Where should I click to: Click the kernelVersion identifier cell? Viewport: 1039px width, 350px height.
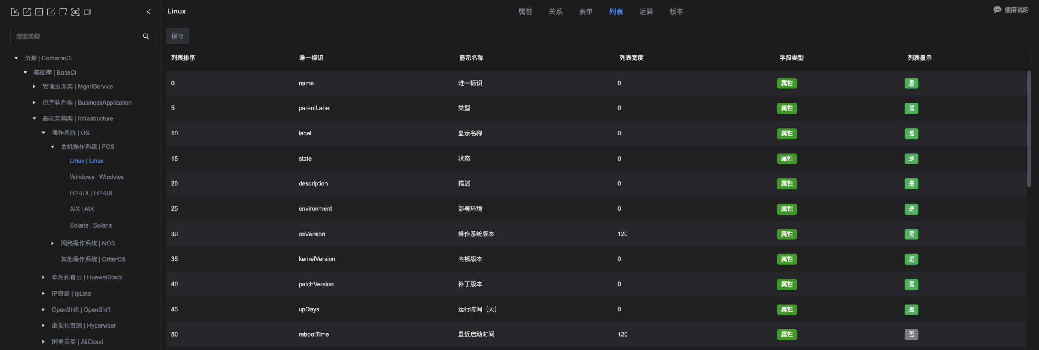click(317, 259)
